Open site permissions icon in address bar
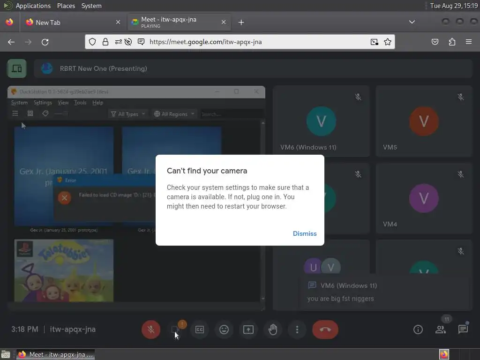 tap(118, 42)
